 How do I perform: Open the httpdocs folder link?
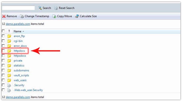tap(19, 51)
